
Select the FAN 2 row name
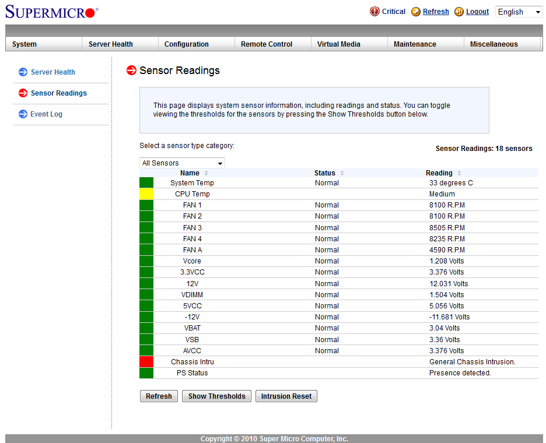coord(192,216)
